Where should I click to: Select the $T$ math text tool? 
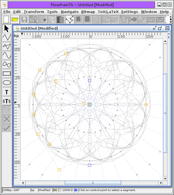(x=7, y=101)
